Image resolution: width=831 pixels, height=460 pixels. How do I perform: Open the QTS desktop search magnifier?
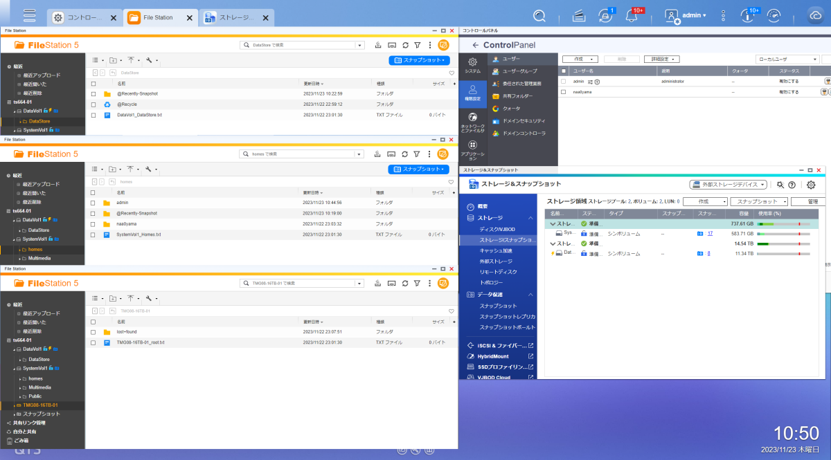[x=539, y=15]
